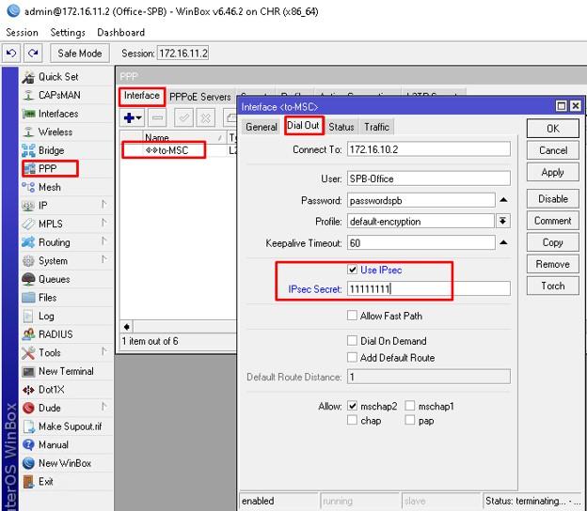Open Dot1X in sidebar
Viewport: 587px width, 511px height.
[x=52, y=390]
